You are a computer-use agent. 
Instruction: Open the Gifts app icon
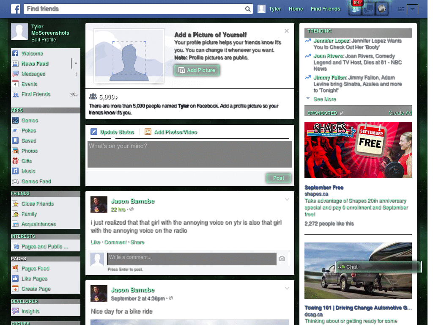click(15, 161)
